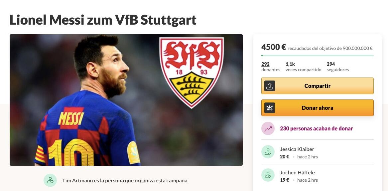Click '230 personas acaban de donar' text
This screenshot has height=191, width=388.
coord(316,128)
